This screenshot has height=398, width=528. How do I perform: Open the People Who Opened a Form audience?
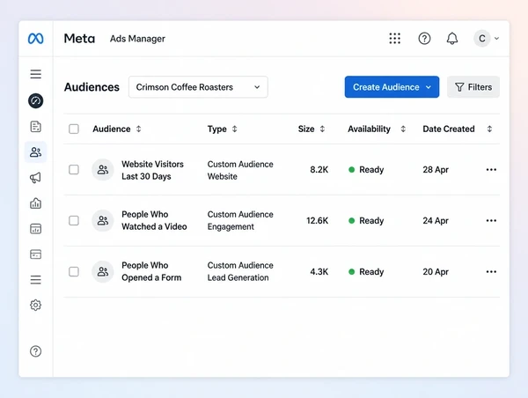[151, 271]
